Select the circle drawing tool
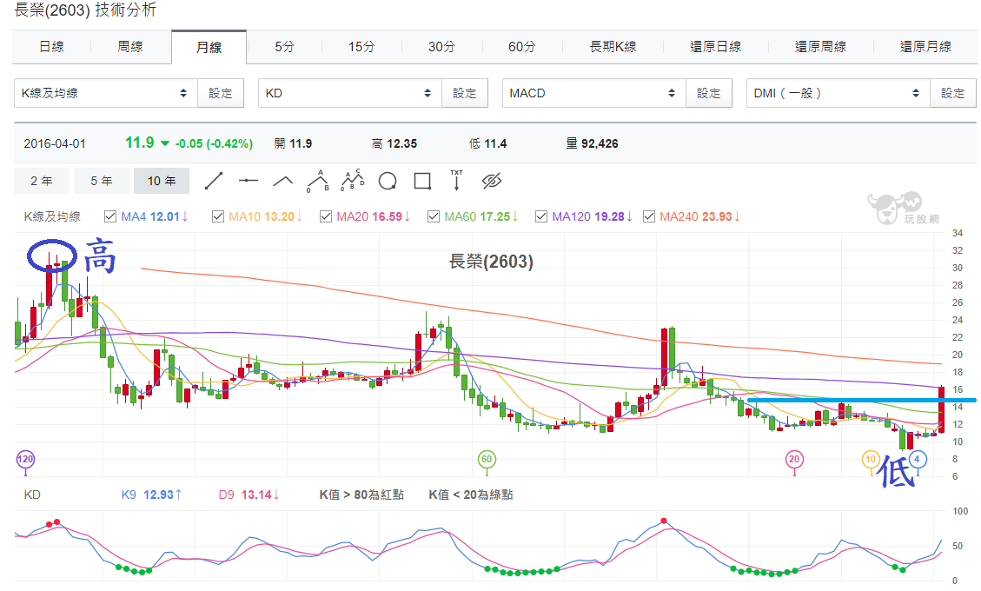Image resolution: width=981 pixels, height=591 pixels. (x=388, y=181)
